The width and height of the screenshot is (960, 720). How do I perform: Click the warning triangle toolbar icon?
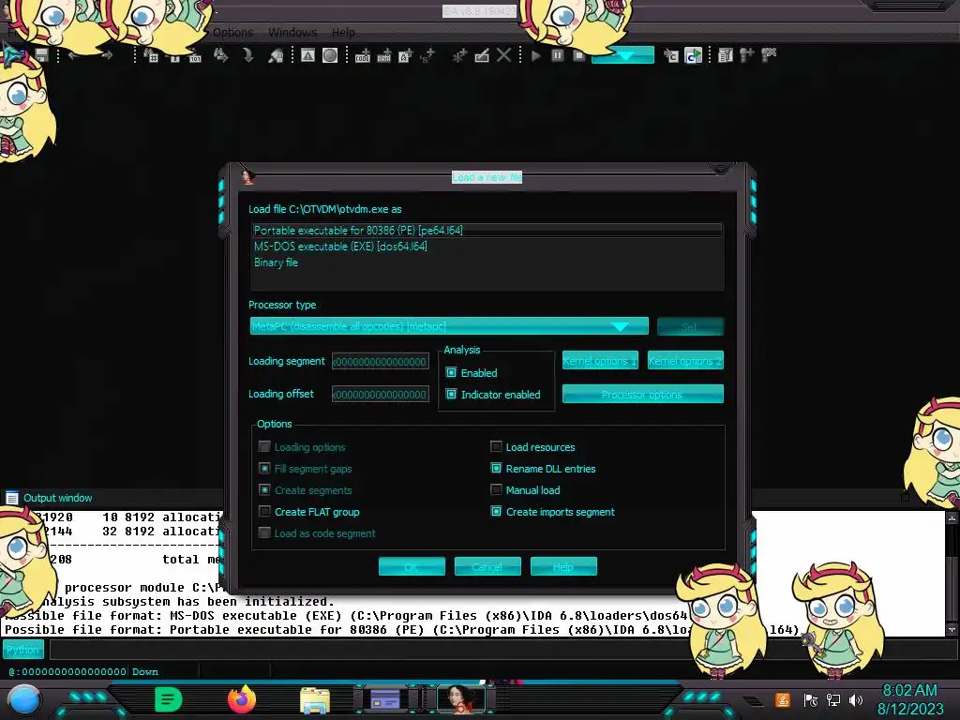pyautogui.click(x=307, y=55)
